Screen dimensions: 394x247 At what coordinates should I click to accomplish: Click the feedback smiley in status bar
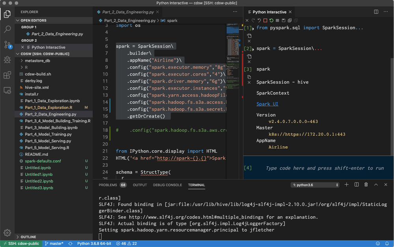pyautogui.click(x=378, y=243)
